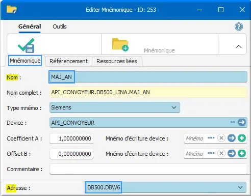251x196 pixels.
Task: Go to the Offset B write mnemo arrow
Action: [x=232, y=153]
